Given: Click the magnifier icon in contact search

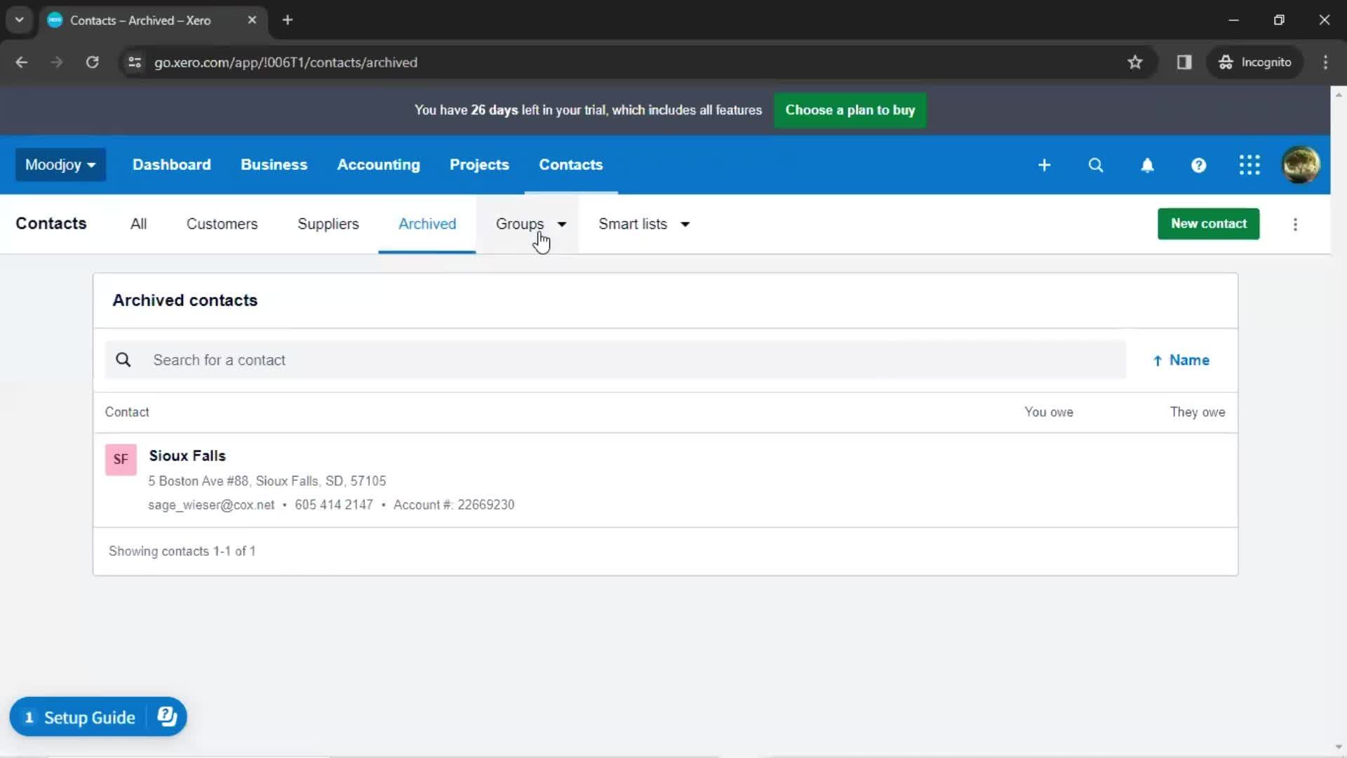Looking at the screenshot, I should [x=123, y=360].
